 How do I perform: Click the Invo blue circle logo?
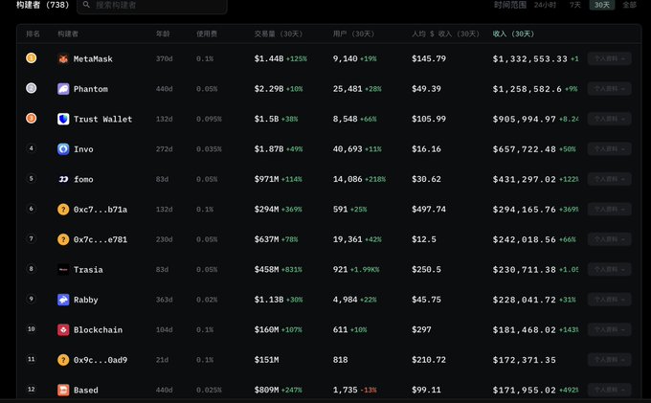63,149
